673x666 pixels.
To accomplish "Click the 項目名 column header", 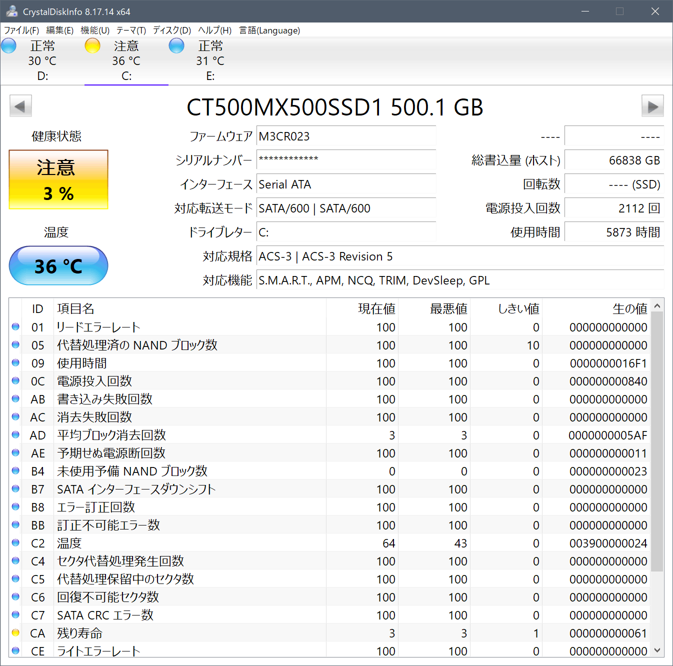I will (x=190, y=308).
